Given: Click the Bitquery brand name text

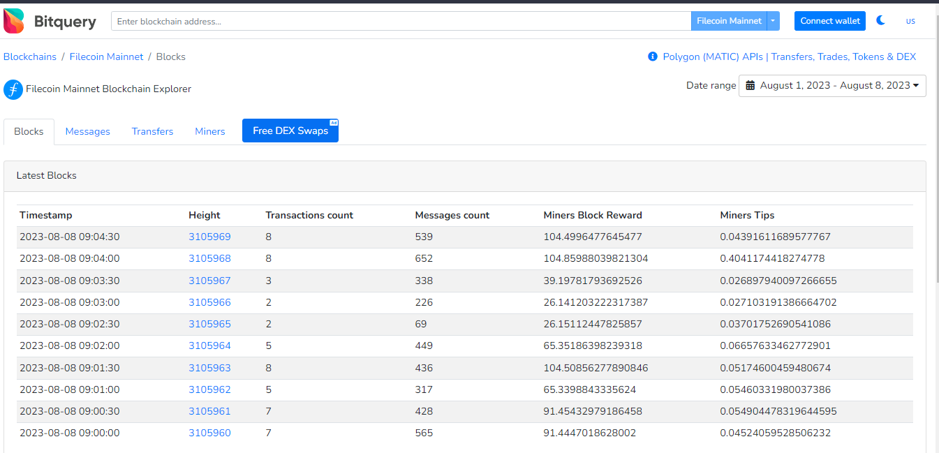Looking at the screenshot, I should (65, 22).
